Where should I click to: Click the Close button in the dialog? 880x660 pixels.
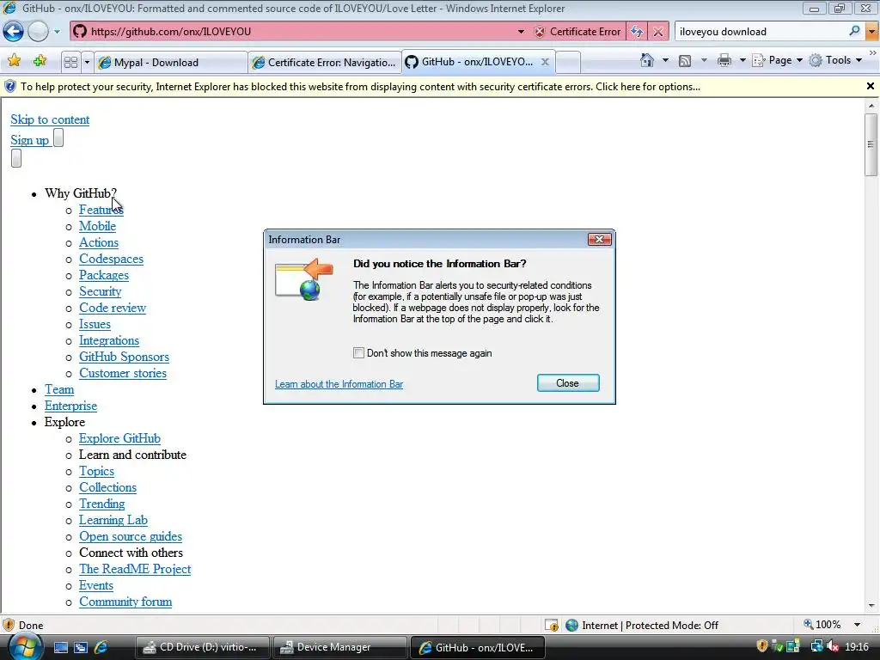(x=568, y=382)
